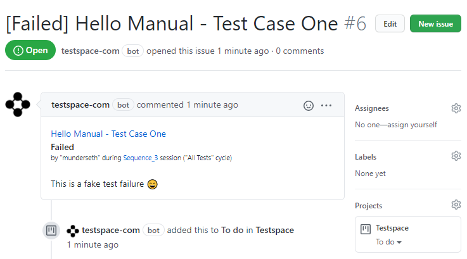Click the project board icon in the timeline

pyautogui.click(x=51, y=231)
